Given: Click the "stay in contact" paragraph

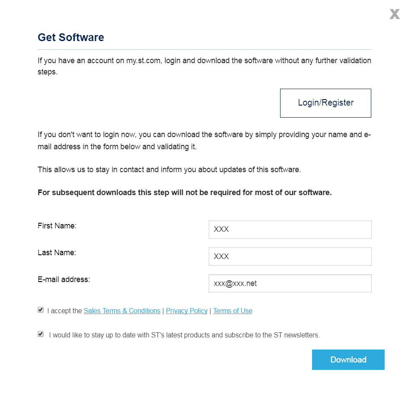Looking at the screenshot, I should pos(169,170).
